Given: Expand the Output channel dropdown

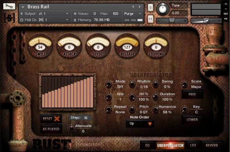Looking at the screenshot, I should tap(67, 13).
